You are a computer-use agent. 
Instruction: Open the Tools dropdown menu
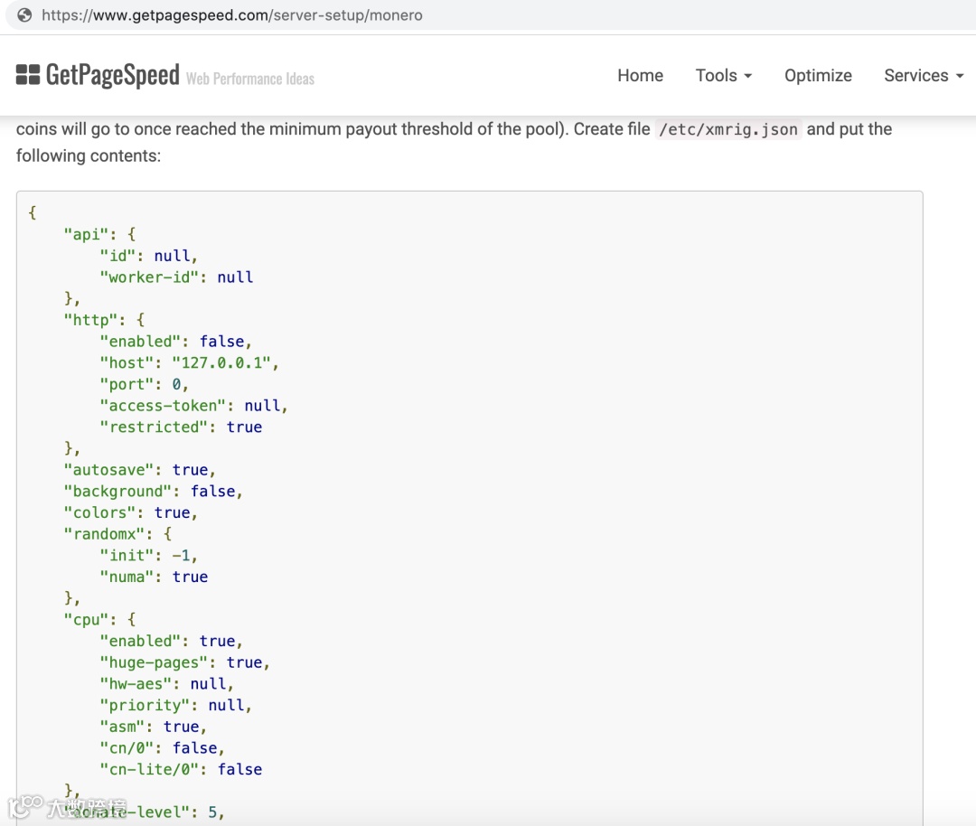click(723, 76)
